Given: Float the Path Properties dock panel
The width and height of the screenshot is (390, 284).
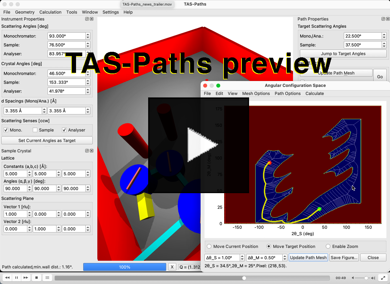Looking at the screenshot, I should pyautogui.click(x=383, y=19).
